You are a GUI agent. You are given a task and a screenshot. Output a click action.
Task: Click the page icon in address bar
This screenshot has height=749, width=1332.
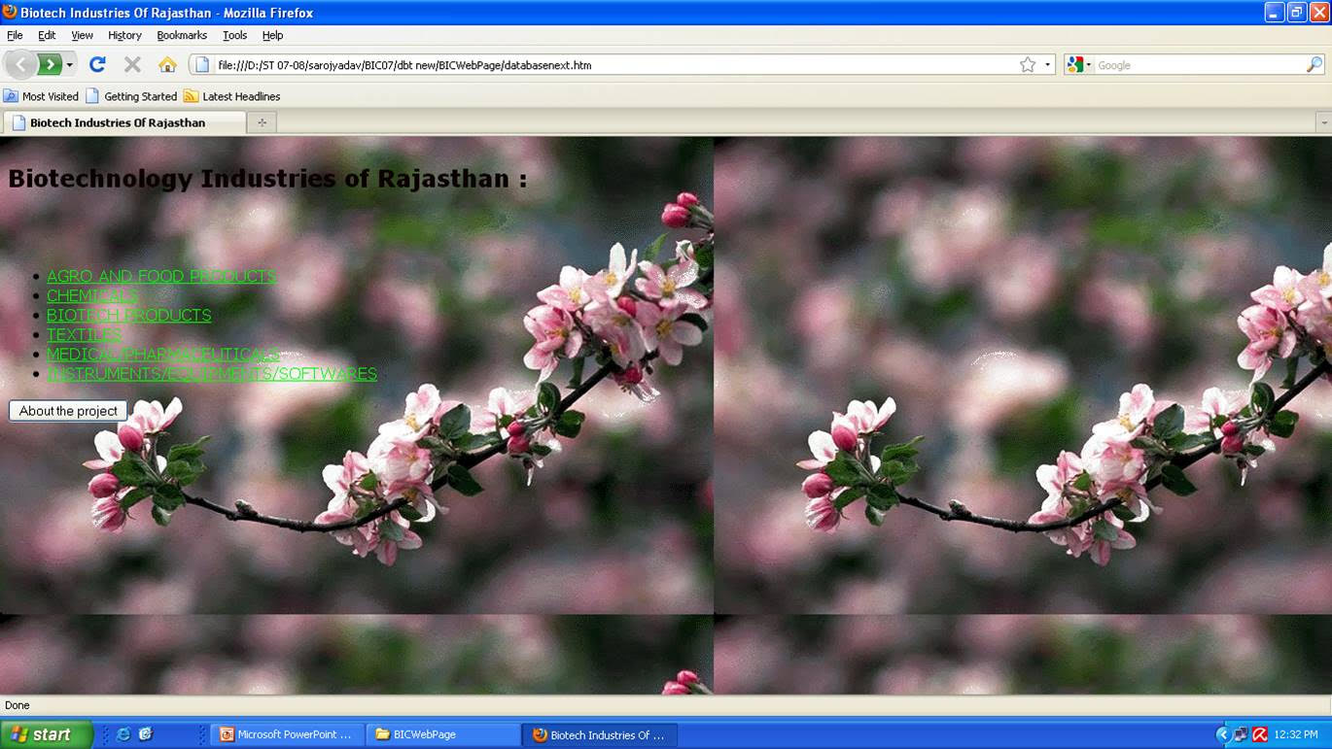tap(202, 65)
